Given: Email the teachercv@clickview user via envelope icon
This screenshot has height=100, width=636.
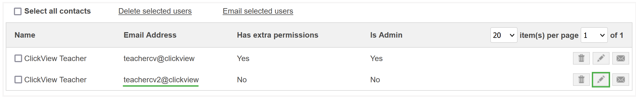Looking at the screenshot, I should [x=620, y=58].
